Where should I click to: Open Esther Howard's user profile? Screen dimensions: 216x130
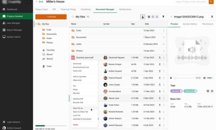point(12,128)
